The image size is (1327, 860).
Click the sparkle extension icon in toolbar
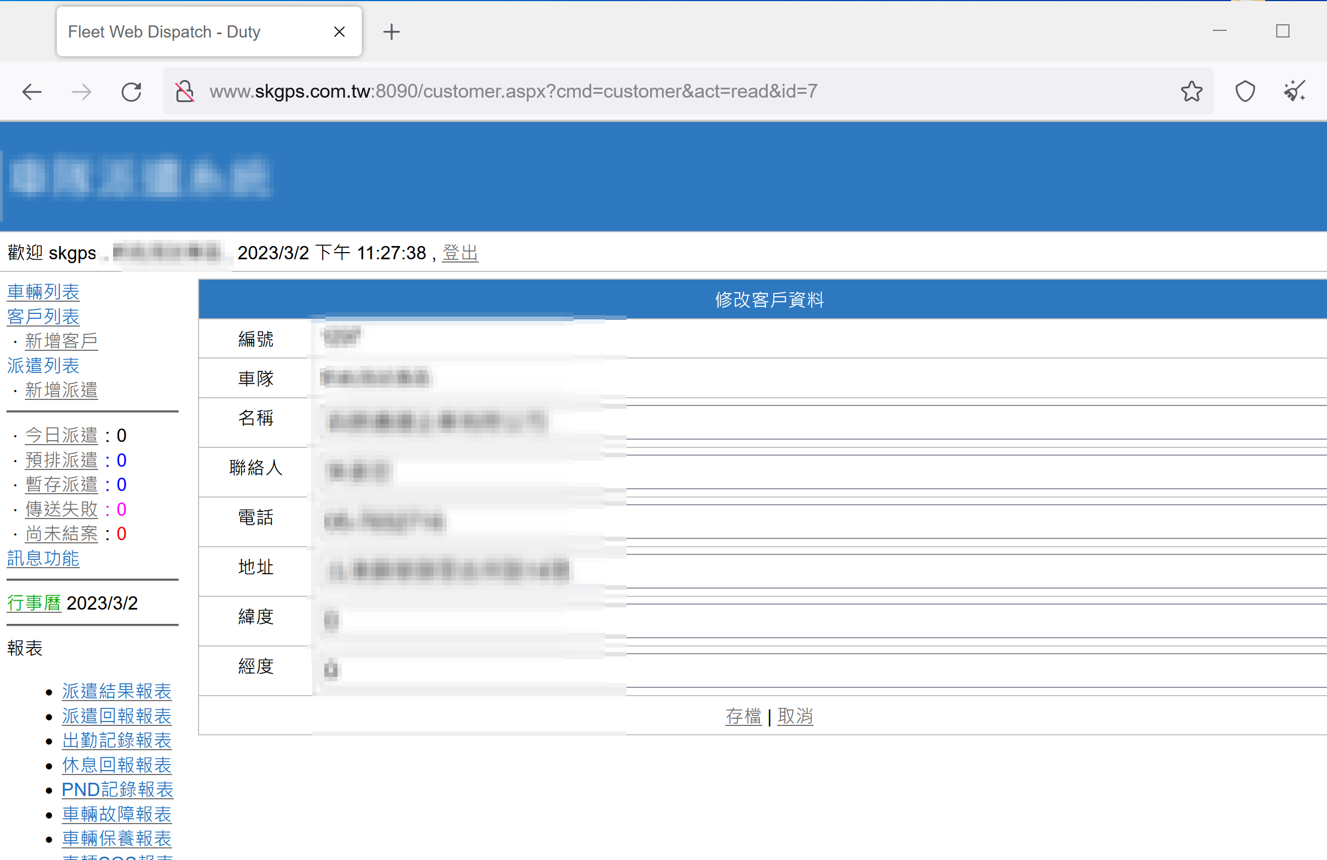tap(1294, 92)
